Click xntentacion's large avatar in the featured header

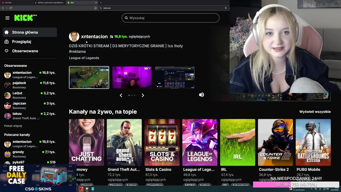tap(74, 37)
